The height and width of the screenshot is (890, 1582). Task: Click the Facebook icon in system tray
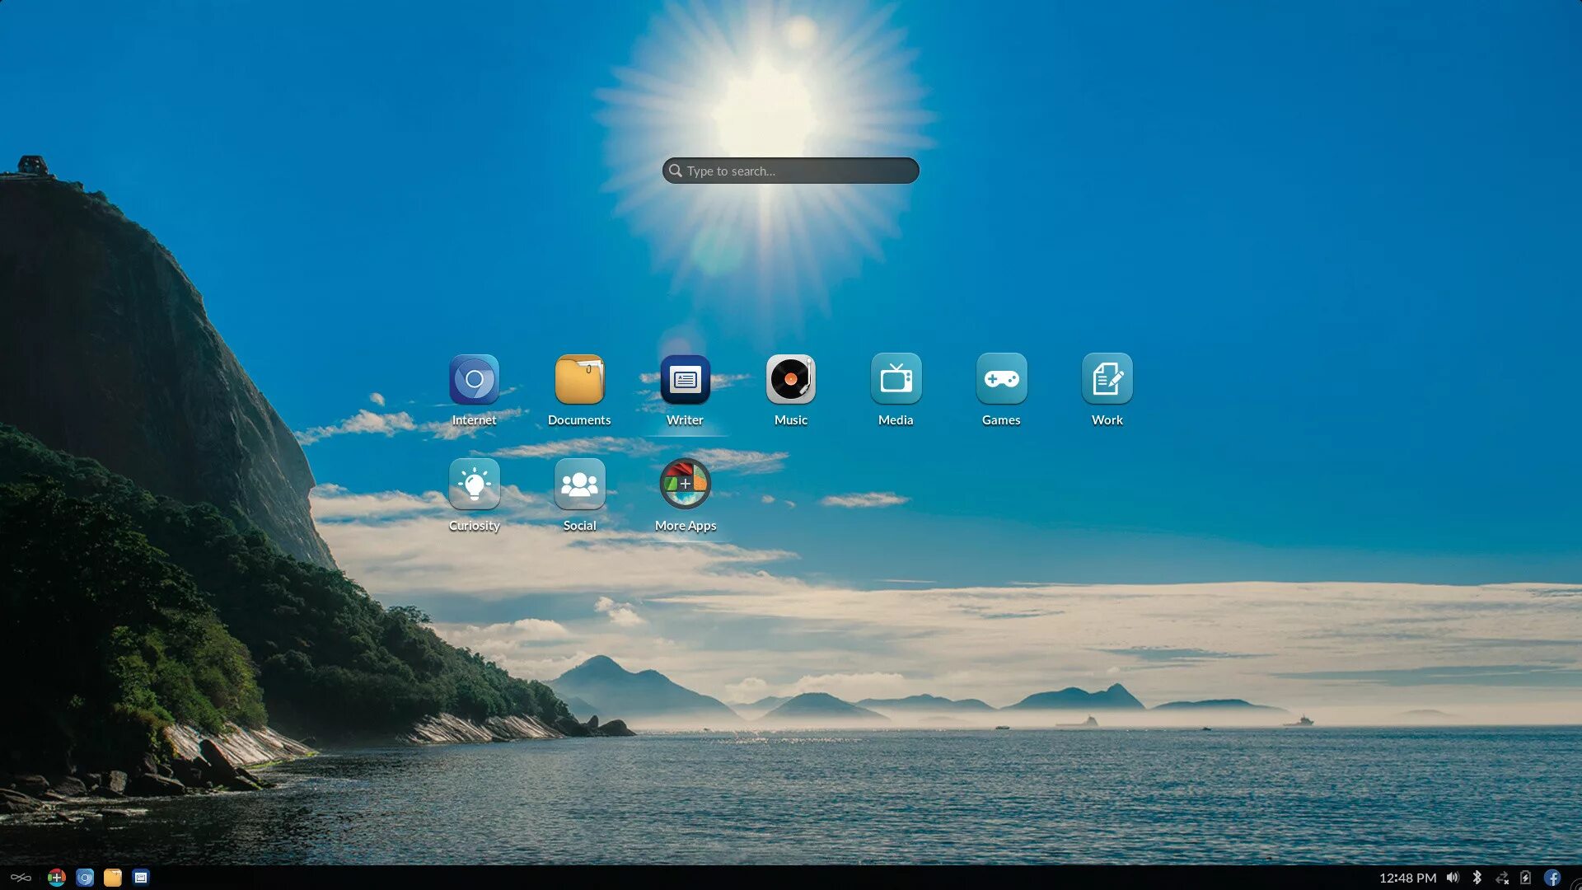click(1552, 878)
